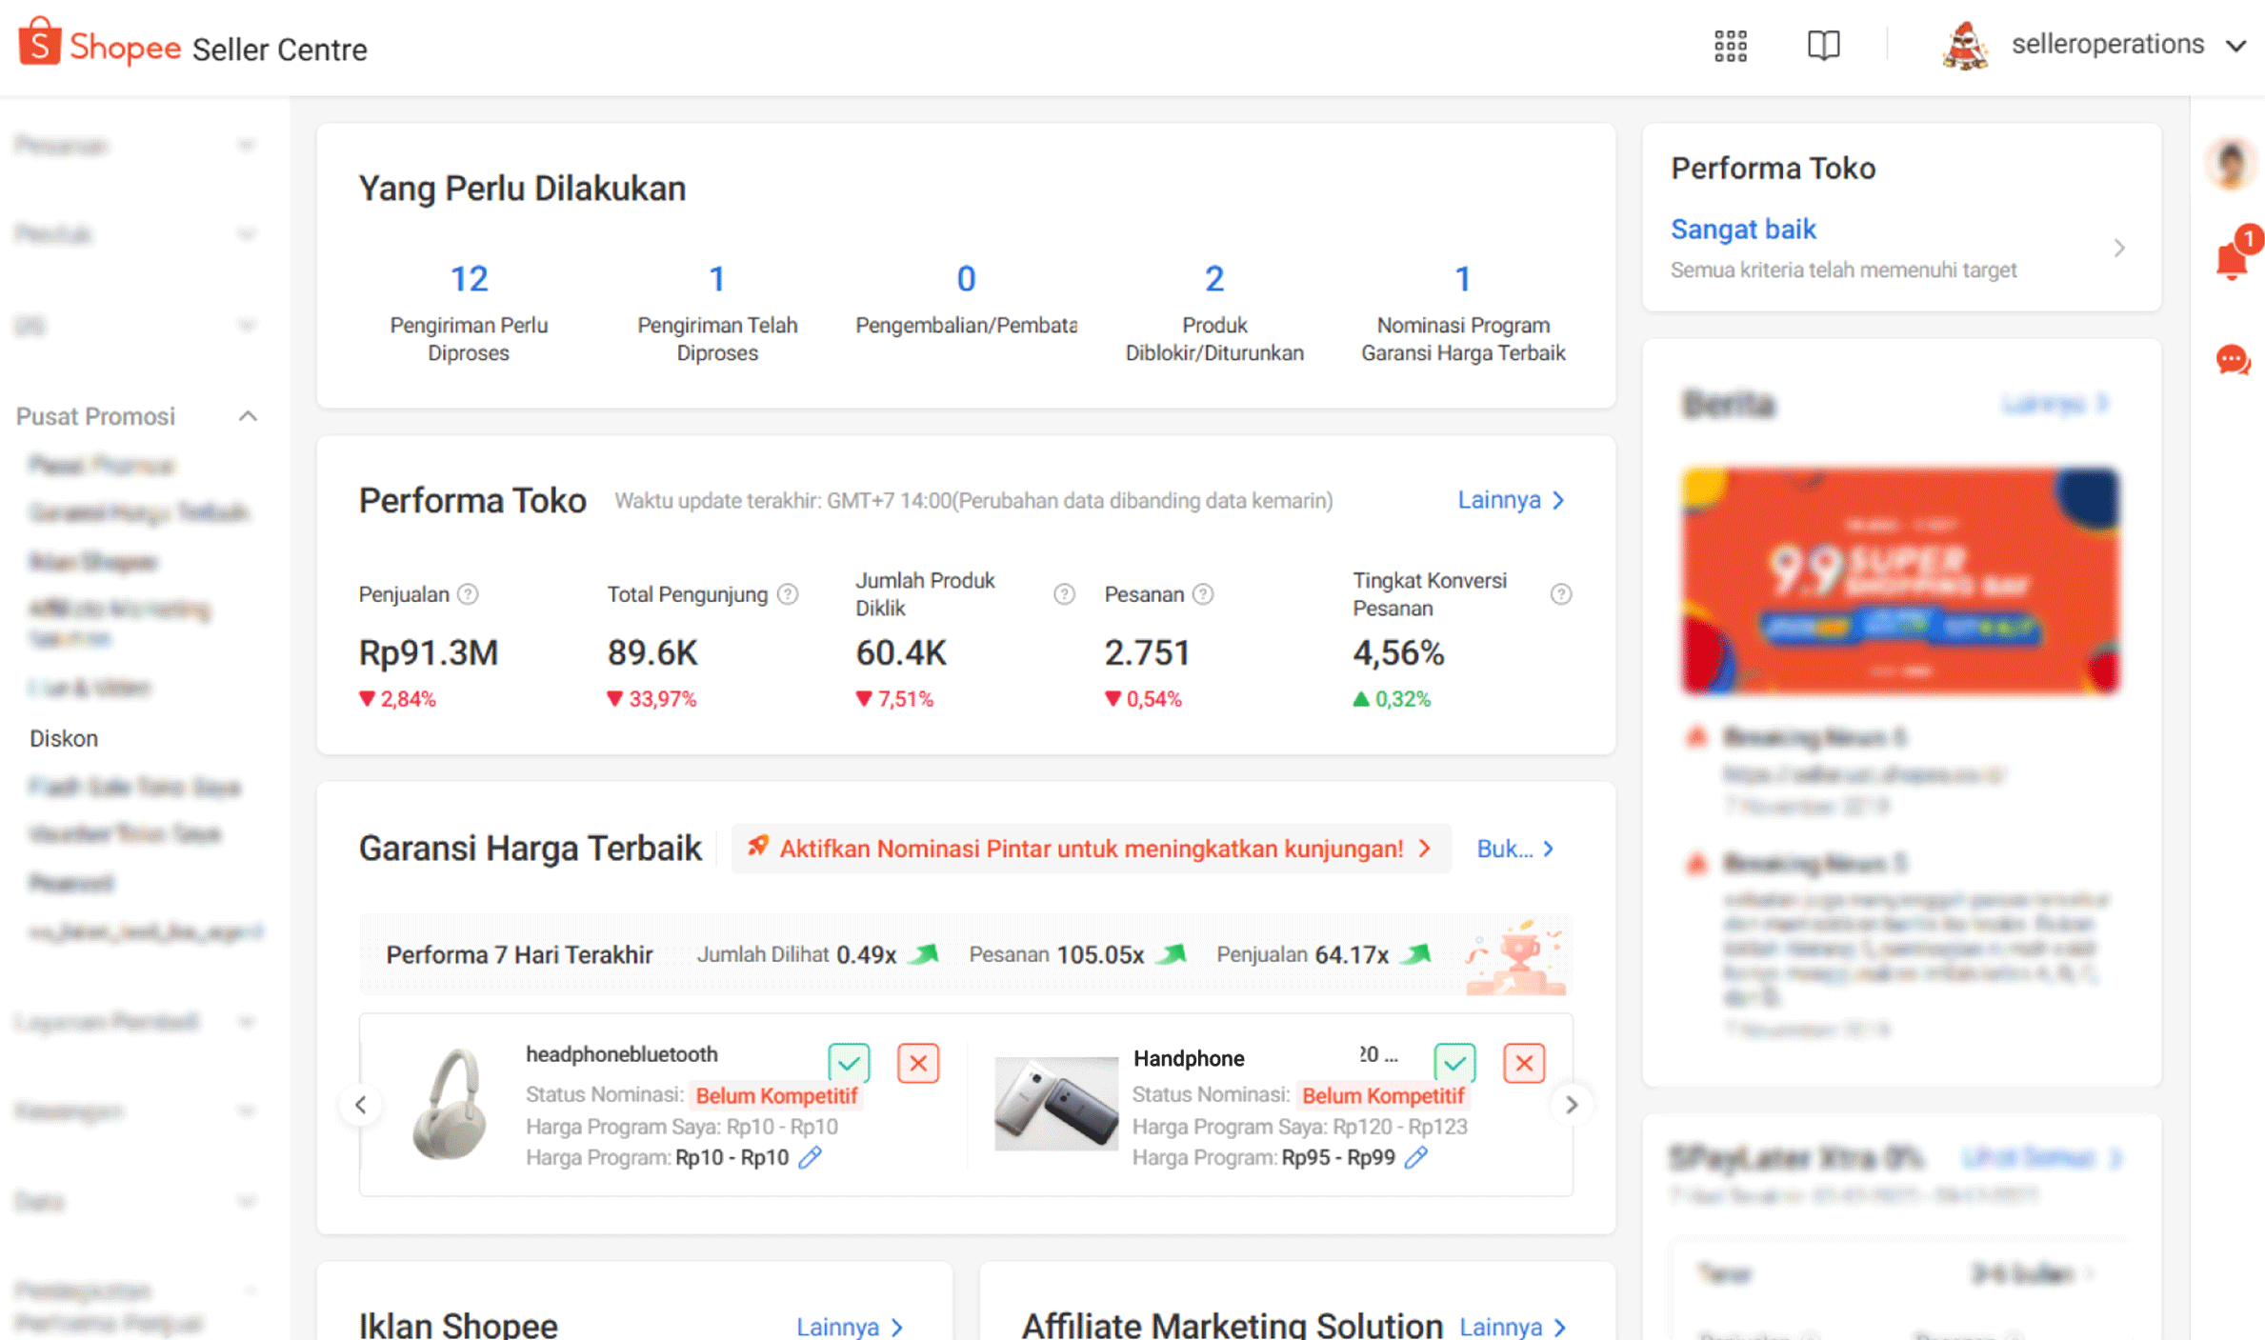Click the Jumlah Produk Diklik help icon

point(1064,594)
